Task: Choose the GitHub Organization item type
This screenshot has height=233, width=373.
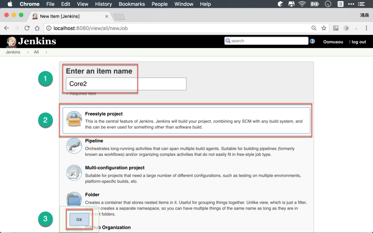Action: 108,227
